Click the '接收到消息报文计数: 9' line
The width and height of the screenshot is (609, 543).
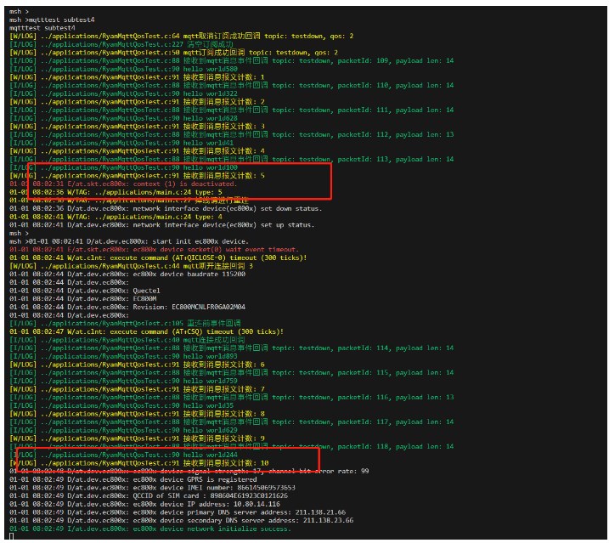pyautogui.click(x=137, y=438)
